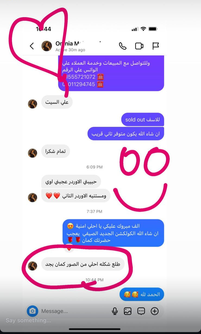Screen dimensions: 201x334
Task: Tap the heart reaction under blue message
Action: point(69,248)
